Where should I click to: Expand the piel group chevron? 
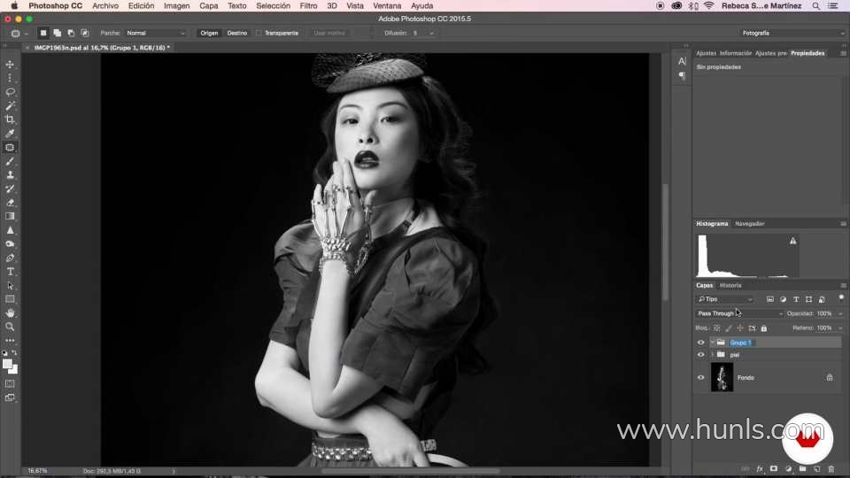(x=712, y=355)
